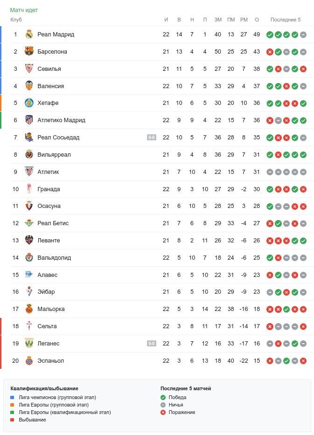Open the Хетафе team link
The image size is (314, 435).
[48, 103]
